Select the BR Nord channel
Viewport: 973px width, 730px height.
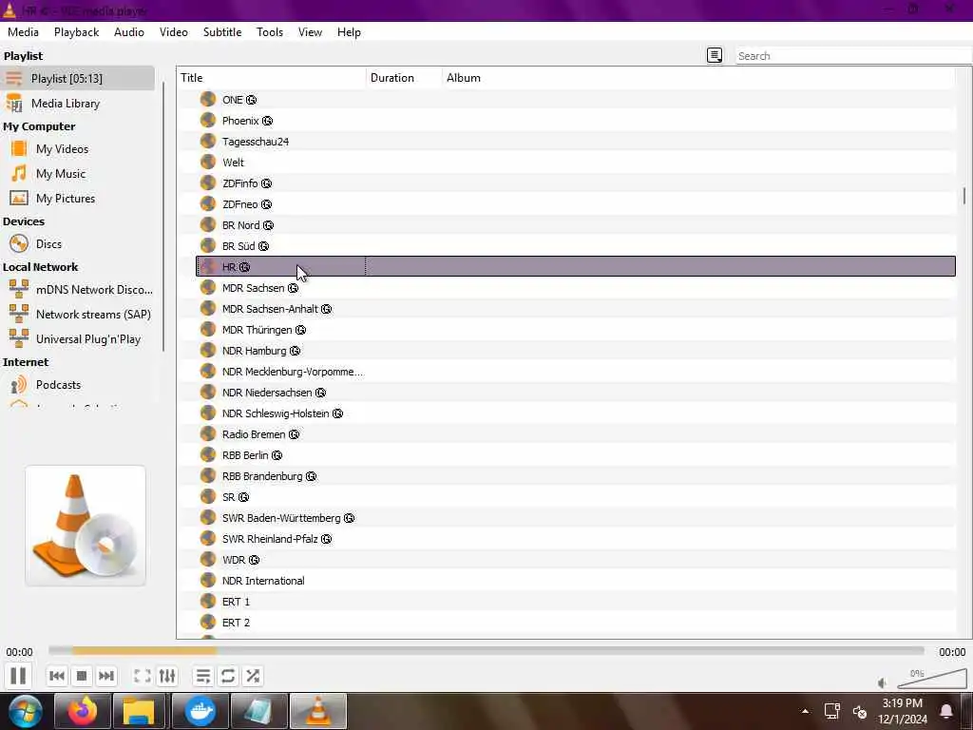click(575, 225)
